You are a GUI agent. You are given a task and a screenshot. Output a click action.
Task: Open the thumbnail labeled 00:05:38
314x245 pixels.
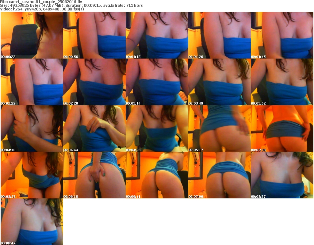[x=282, y=128]
